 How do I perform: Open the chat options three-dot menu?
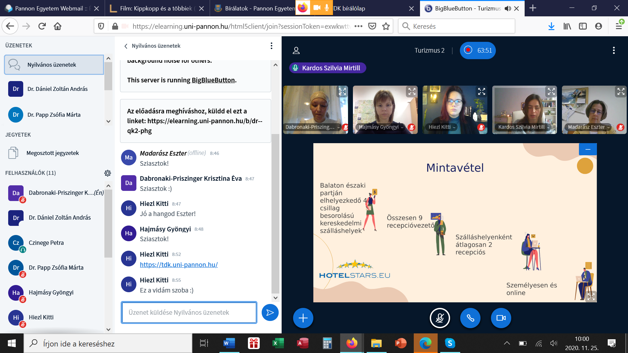coord(271,46)
